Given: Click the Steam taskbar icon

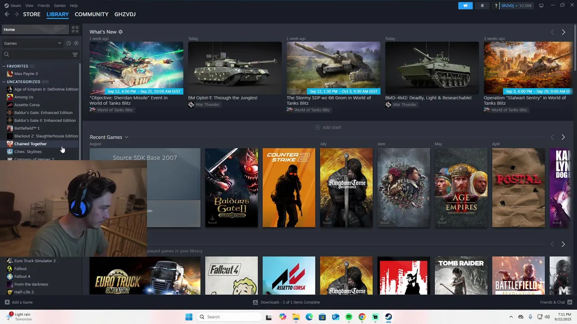Looking at the screenshot, I should [389, 317].
